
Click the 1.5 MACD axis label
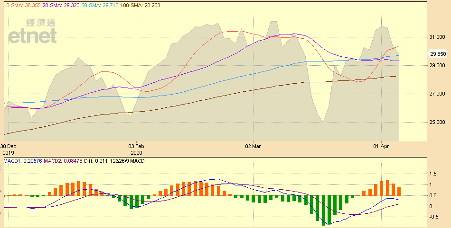click(433, 174)
